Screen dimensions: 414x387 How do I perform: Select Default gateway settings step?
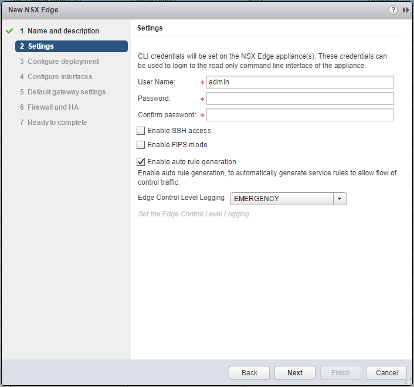coord(66,92)
